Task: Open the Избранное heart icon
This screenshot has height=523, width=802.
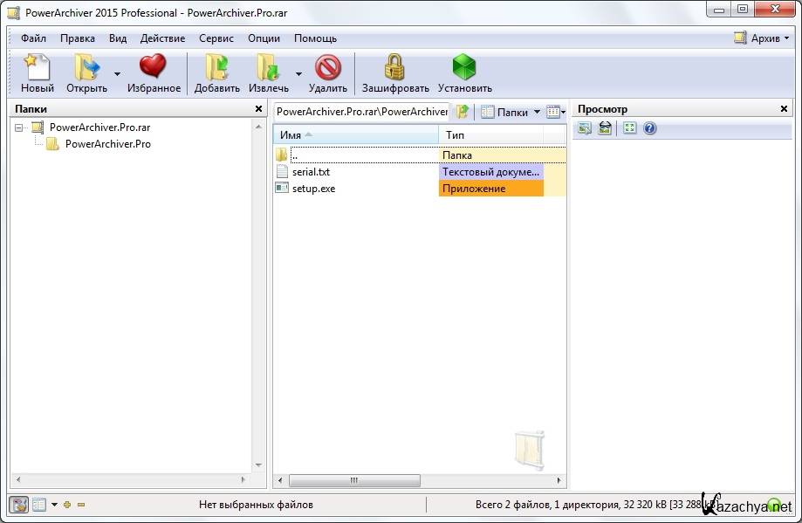Action: click(153, 68)
